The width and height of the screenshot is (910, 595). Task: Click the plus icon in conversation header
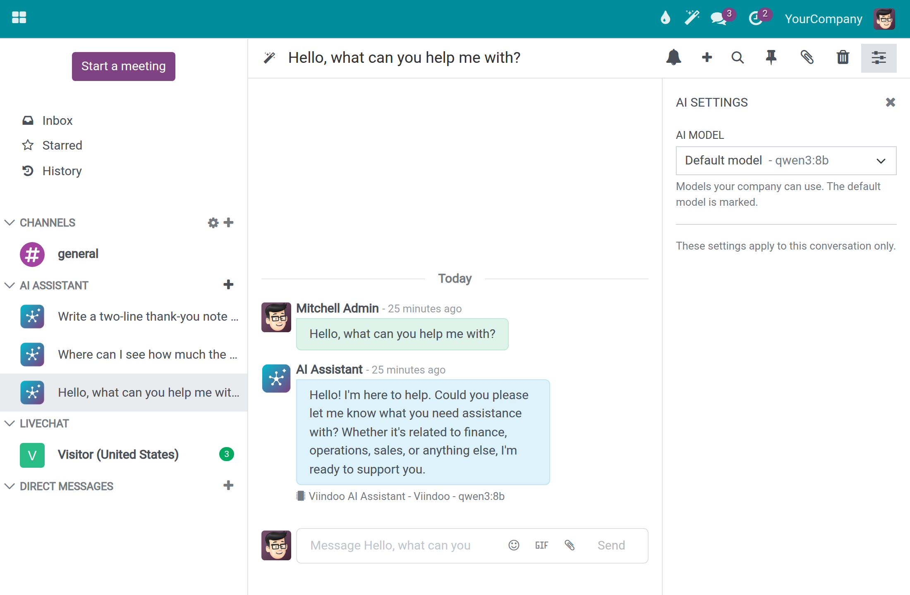(x=707, y=57)
